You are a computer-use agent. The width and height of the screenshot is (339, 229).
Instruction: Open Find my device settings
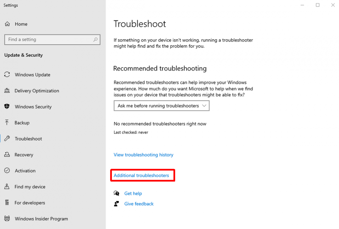coord(7,187)
